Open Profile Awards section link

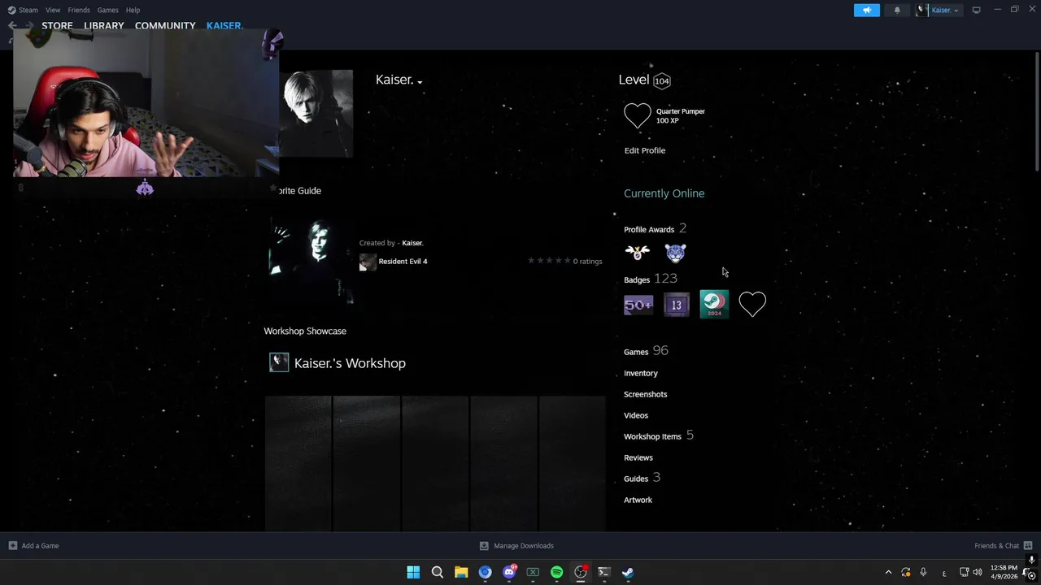coord(649,229)
